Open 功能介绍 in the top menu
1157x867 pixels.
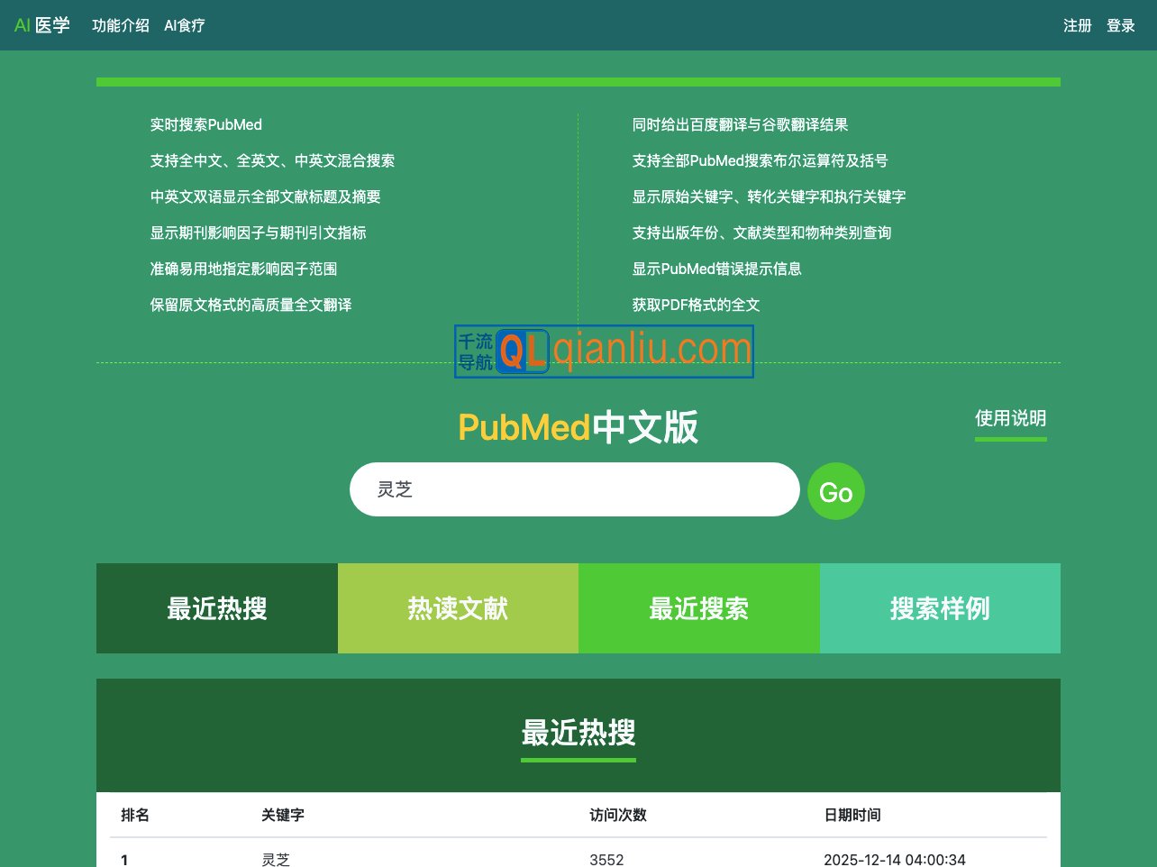pos(121,25)
